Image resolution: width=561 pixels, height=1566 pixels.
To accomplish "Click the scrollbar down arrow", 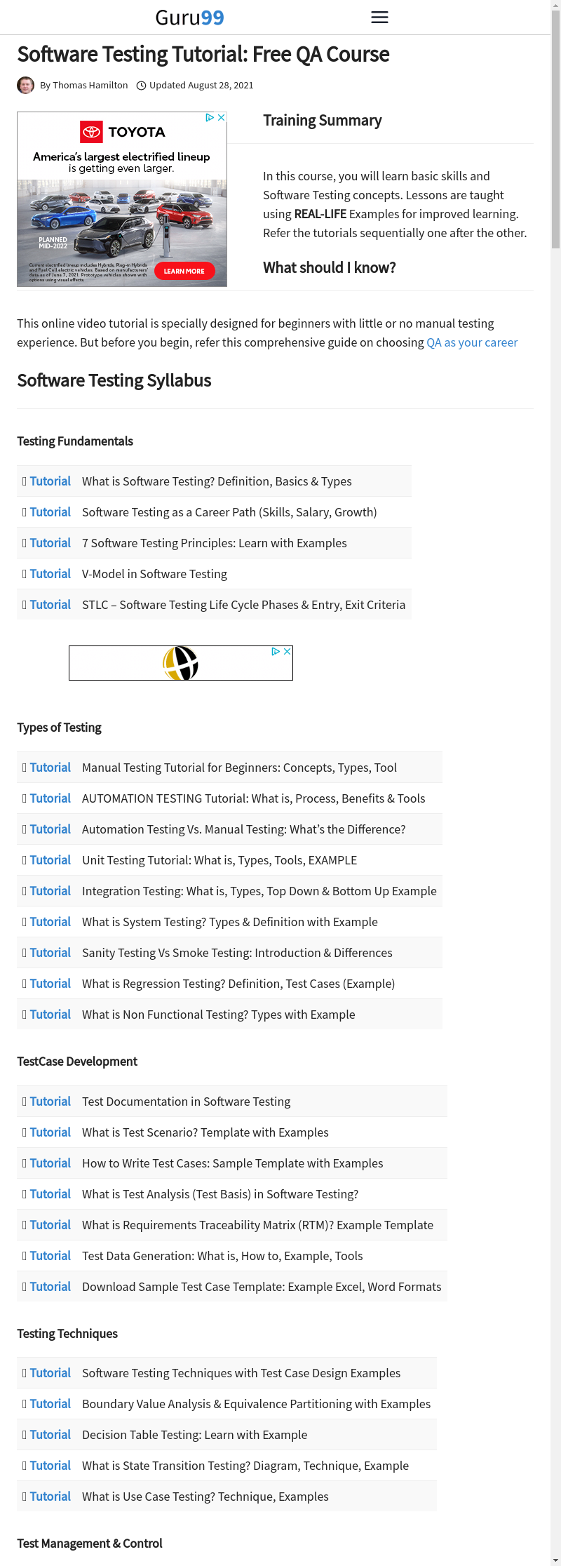I will tap(555, 1560).
